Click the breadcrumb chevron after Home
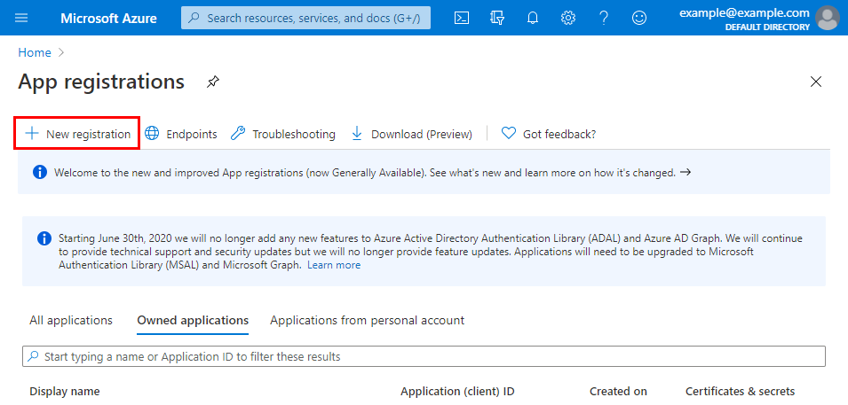The image size is (848, 405). 61,52
